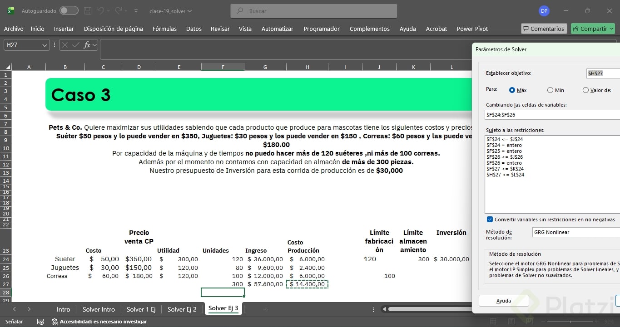
Task: Click the formula bar input area
Action: click(285, 49)
